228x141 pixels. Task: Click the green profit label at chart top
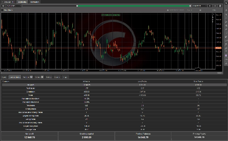(x=111, y=15)
